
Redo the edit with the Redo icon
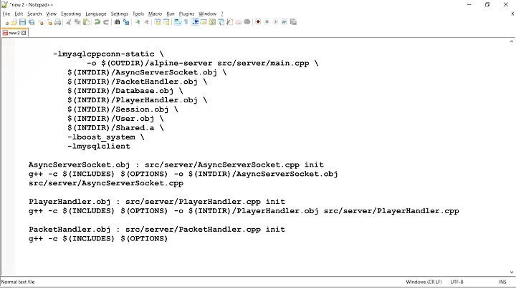click(105, 22)
